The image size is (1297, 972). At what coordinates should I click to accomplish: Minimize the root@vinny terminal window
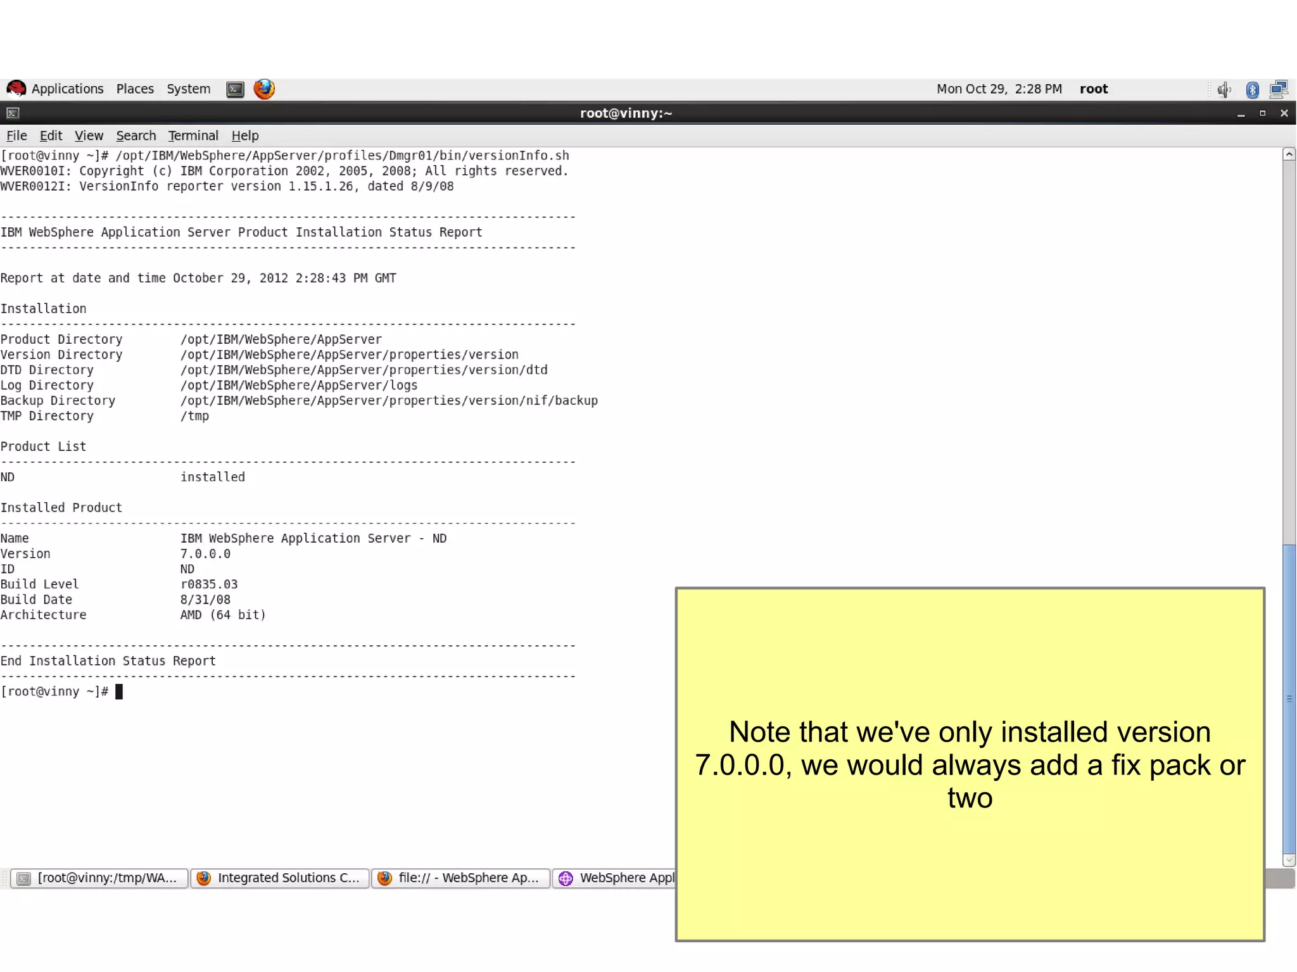1241,114
